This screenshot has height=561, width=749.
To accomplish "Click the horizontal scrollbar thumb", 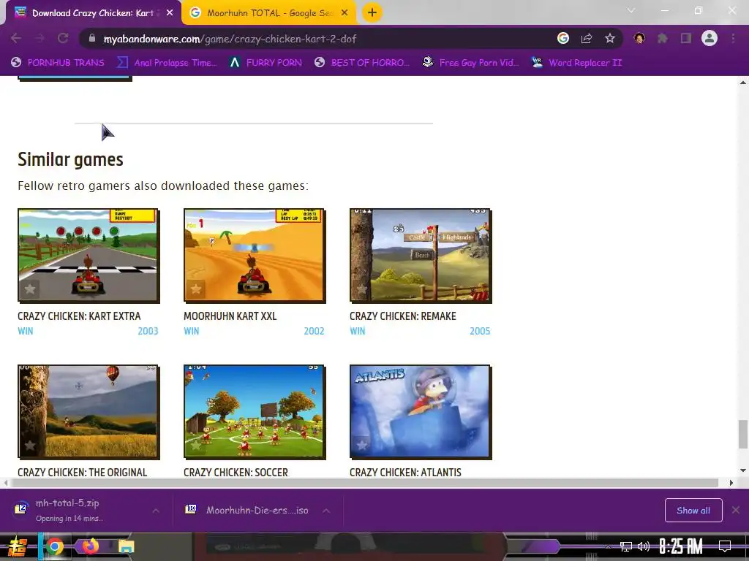I will coord(364,483).
